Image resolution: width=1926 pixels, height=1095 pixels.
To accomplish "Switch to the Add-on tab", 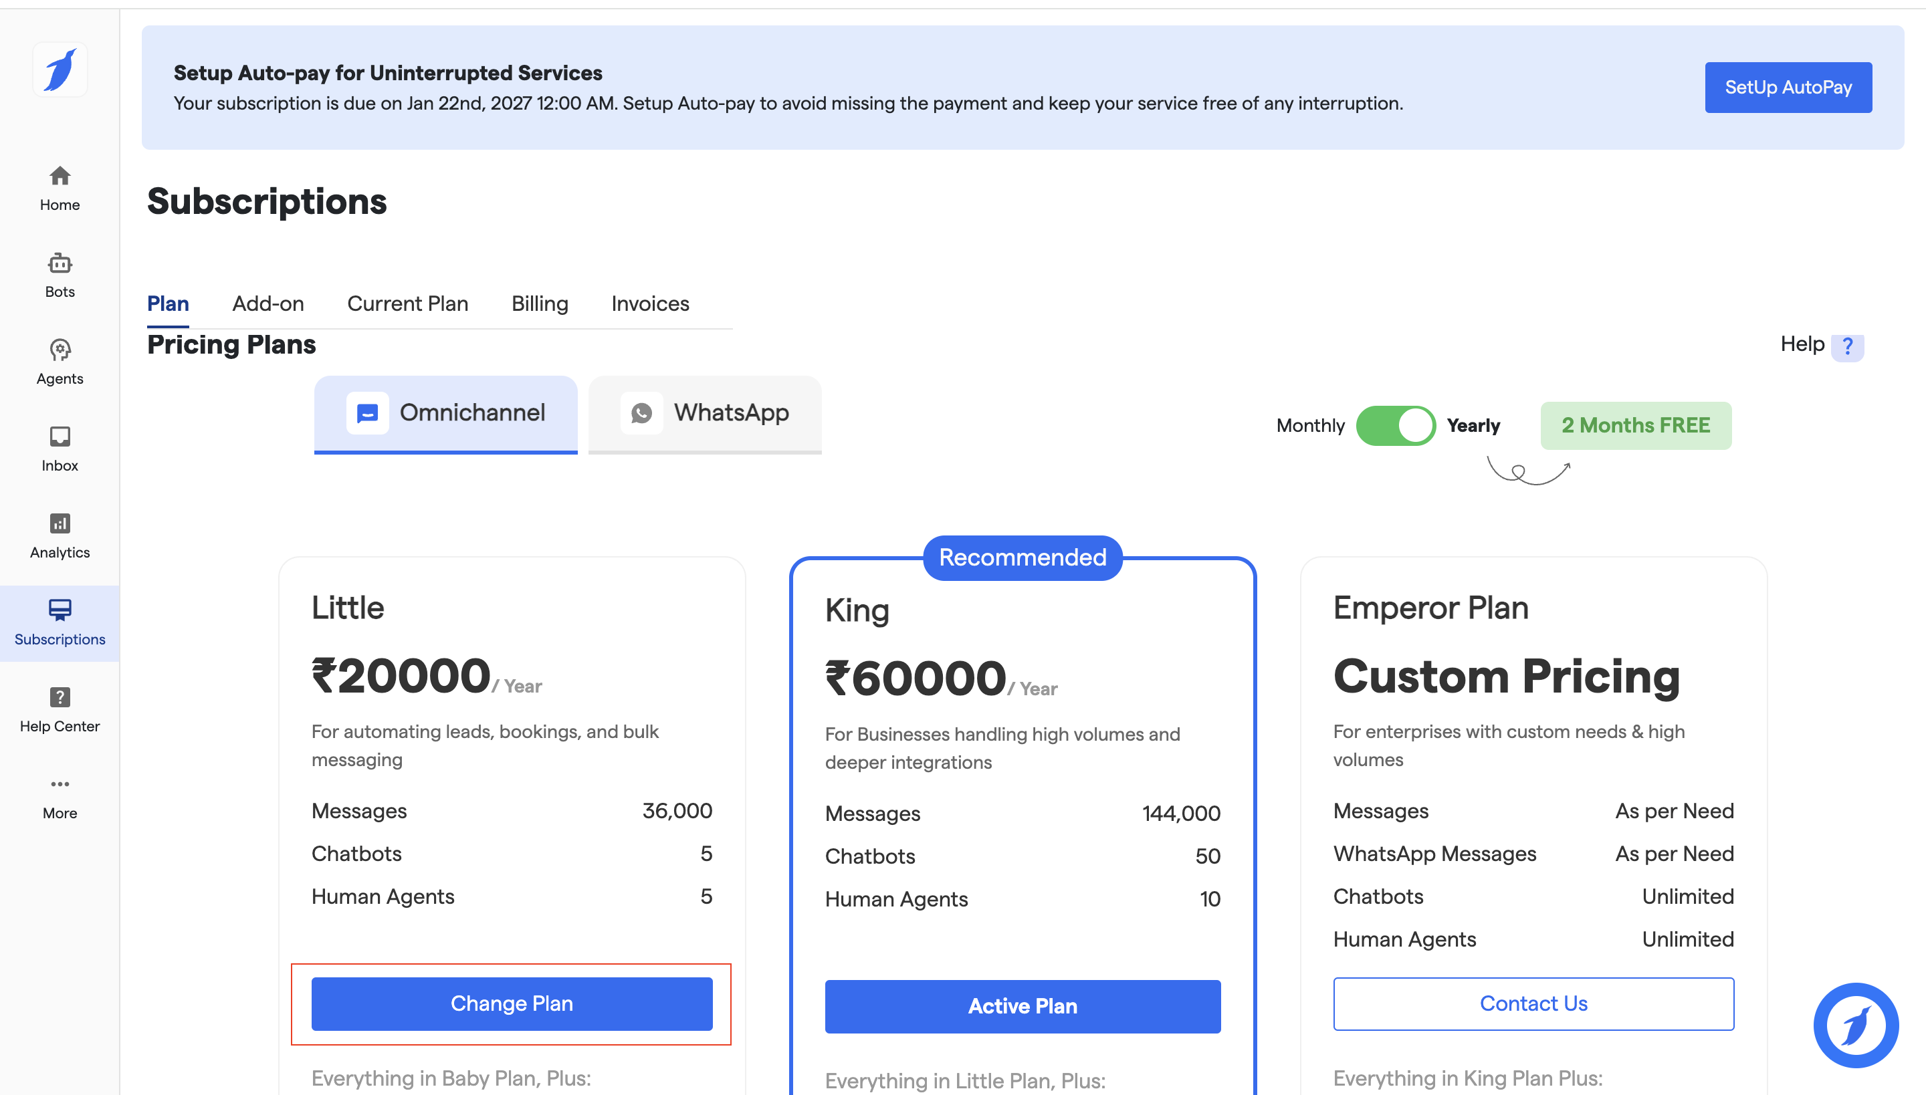I will pyautogui.click(x=267, y=303).
